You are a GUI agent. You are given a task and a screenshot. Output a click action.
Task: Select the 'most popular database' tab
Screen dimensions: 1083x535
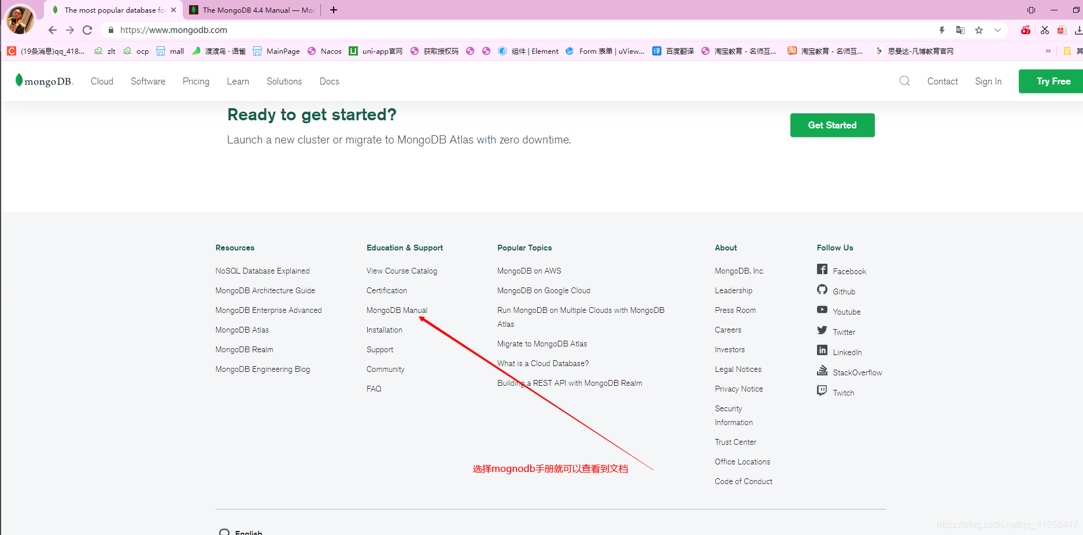[x=113, y=10]
